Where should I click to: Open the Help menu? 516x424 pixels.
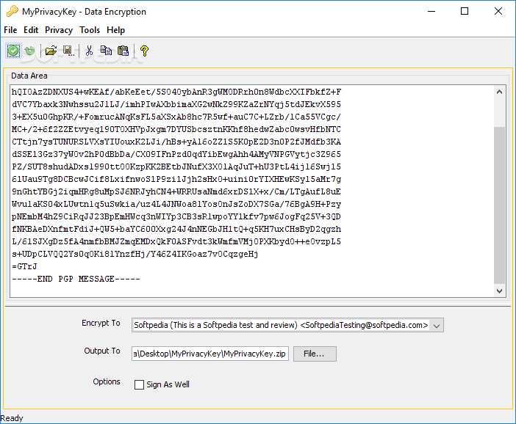[116, 30]
